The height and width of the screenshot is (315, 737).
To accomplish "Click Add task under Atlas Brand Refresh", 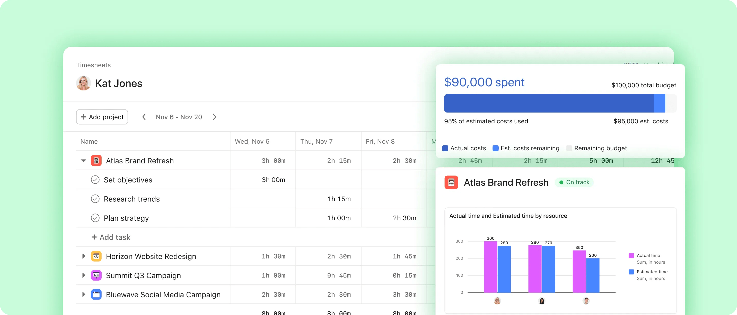I will (111, 237).
